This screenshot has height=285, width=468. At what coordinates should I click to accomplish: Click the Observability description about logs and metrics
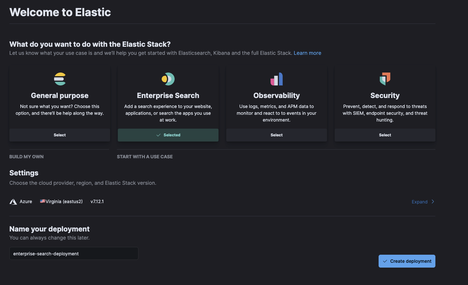[277, 113]
